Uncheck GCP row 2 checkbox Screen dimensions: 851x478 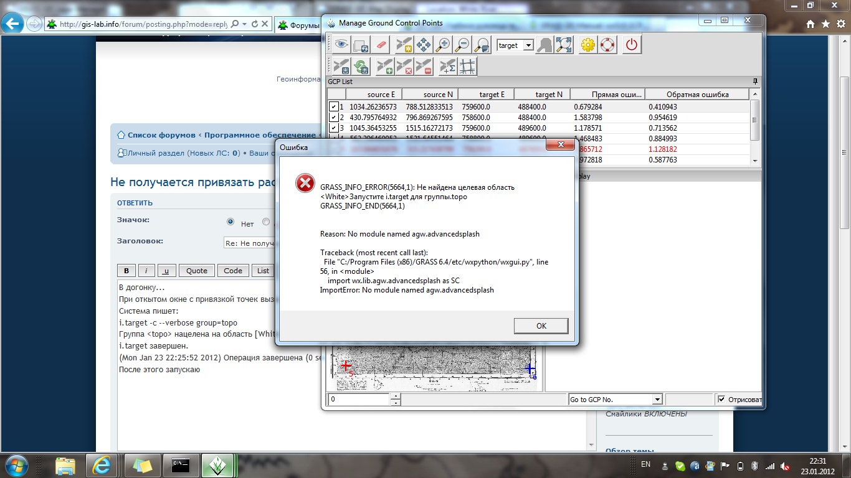(334, 117)
